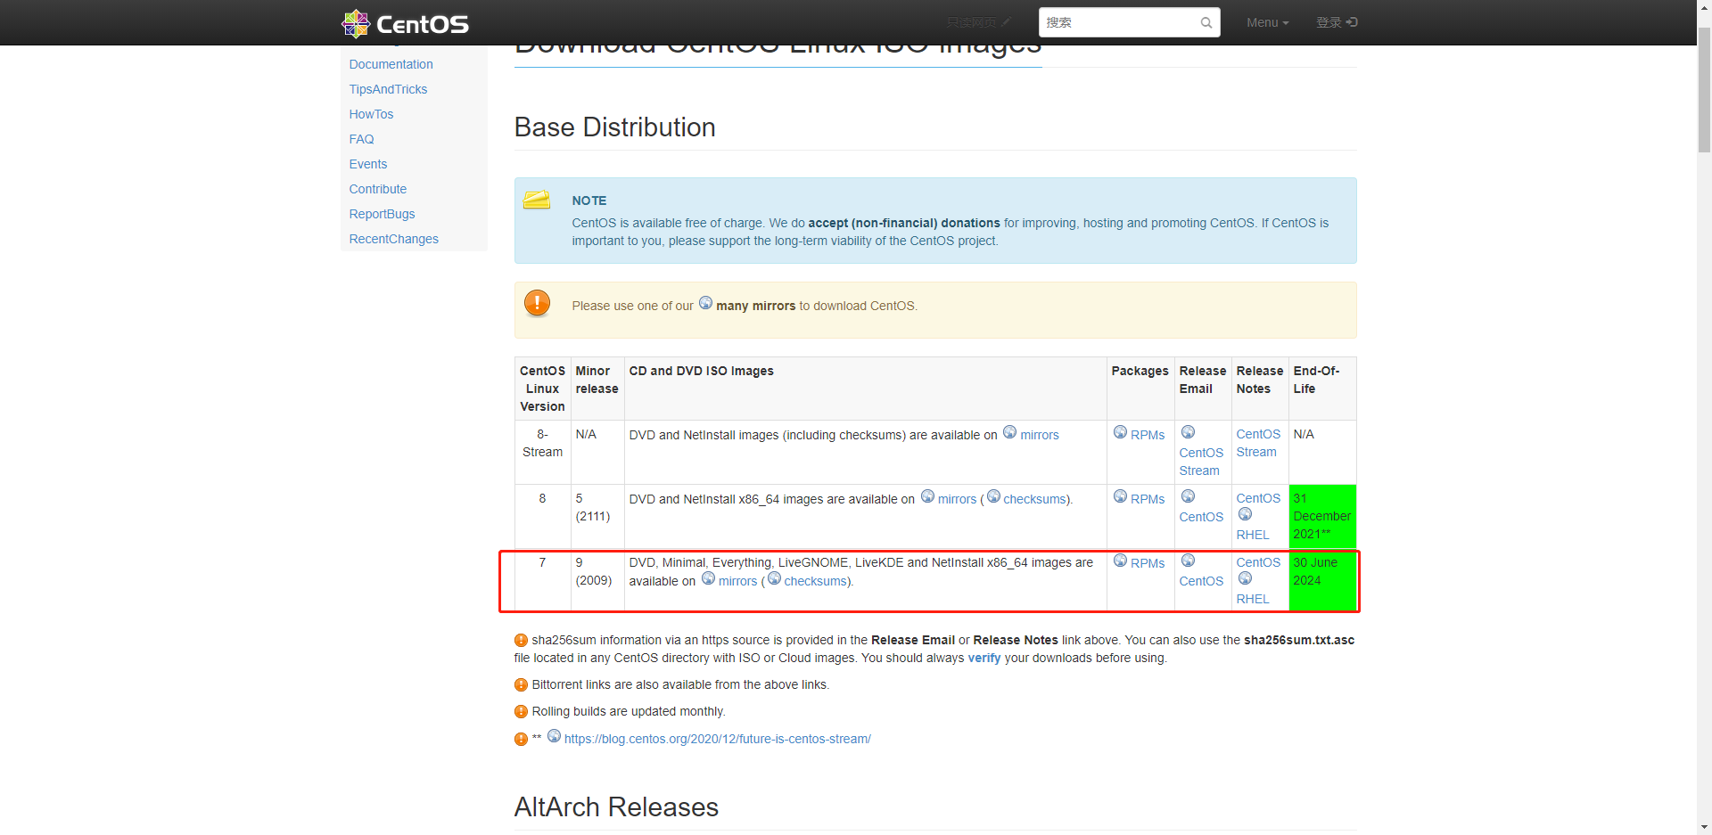Click the magnifier icon in the search bar
The width and height of the screenshot is (1712, 835).
tap(1206, 22)
